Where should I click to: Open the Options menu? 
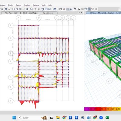(36, 5)
